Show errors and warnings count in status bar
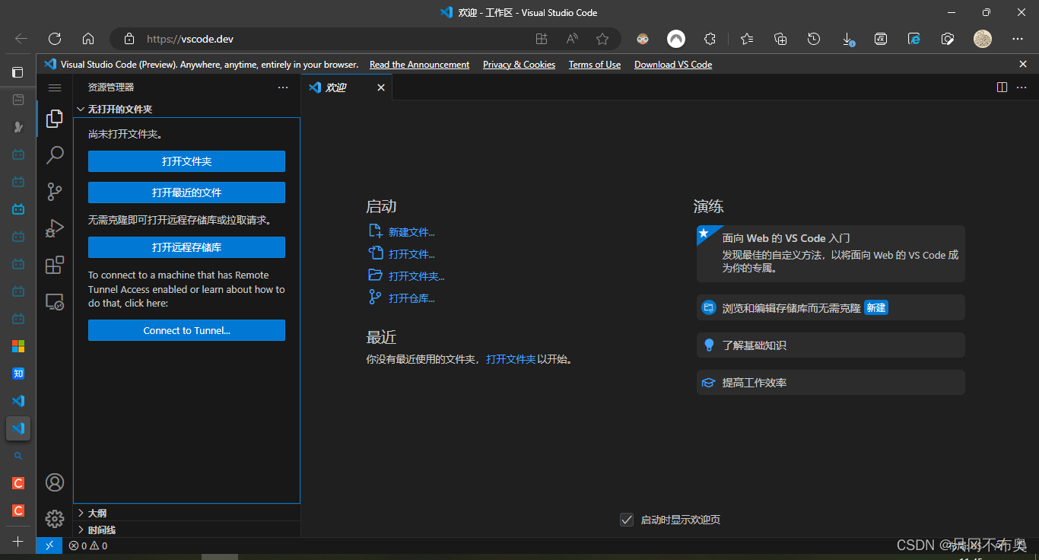Viewport: 1039px width, 560px height. point(87,546)
